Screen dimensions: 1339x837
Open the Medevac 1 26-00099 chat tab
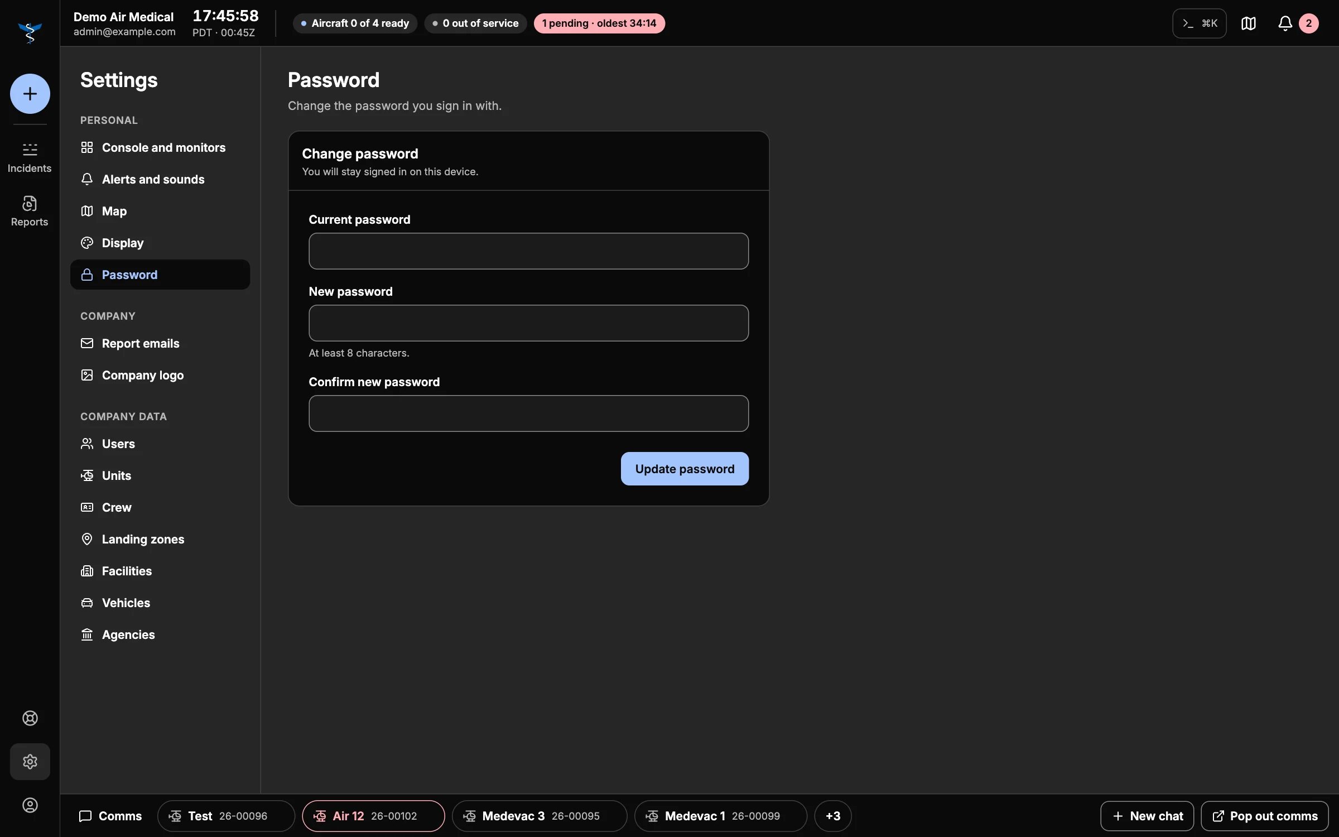pyautogui.click(x=720, y=816)
